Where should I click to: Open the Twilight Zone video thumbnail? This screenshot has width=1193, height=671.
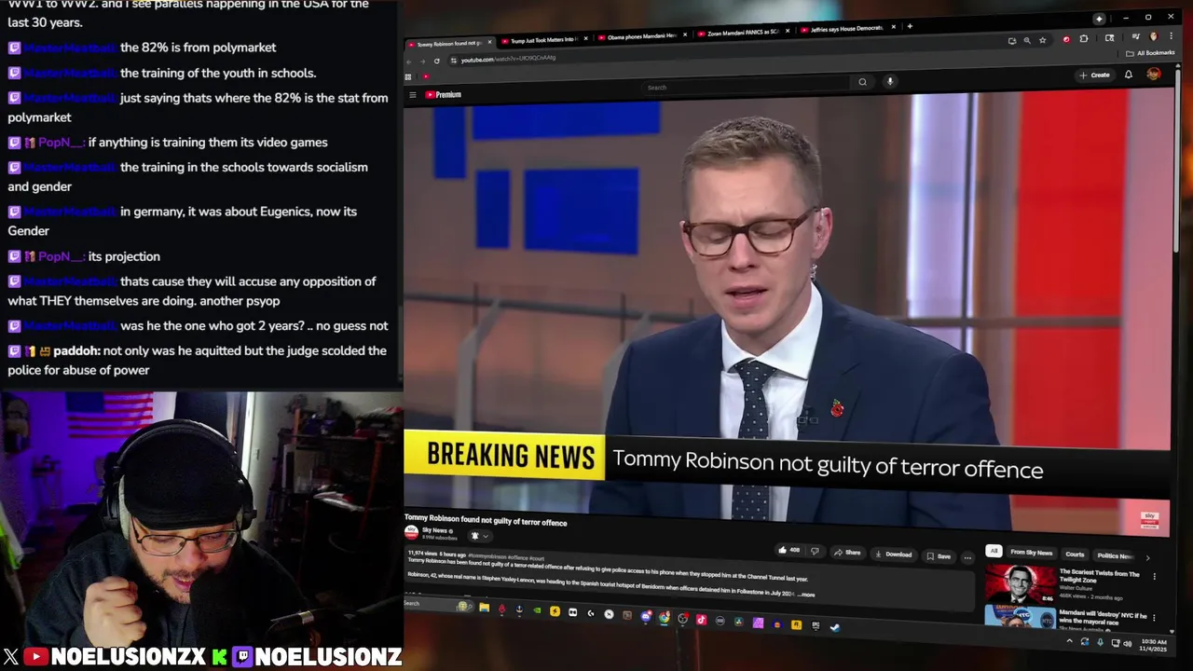pyautogui.click(x=1020, y=584)
